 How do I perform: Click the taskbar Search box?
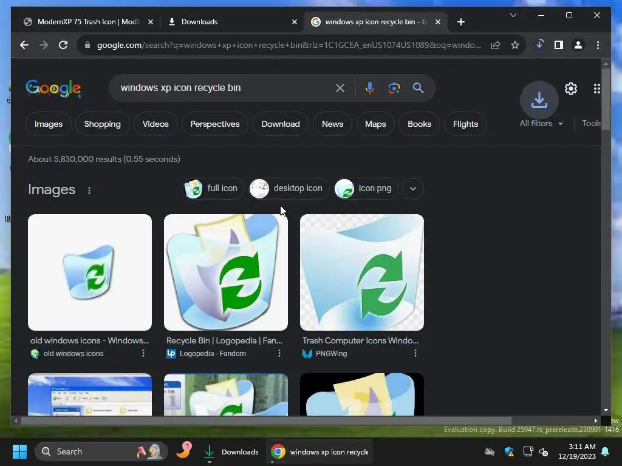[101, 451]
